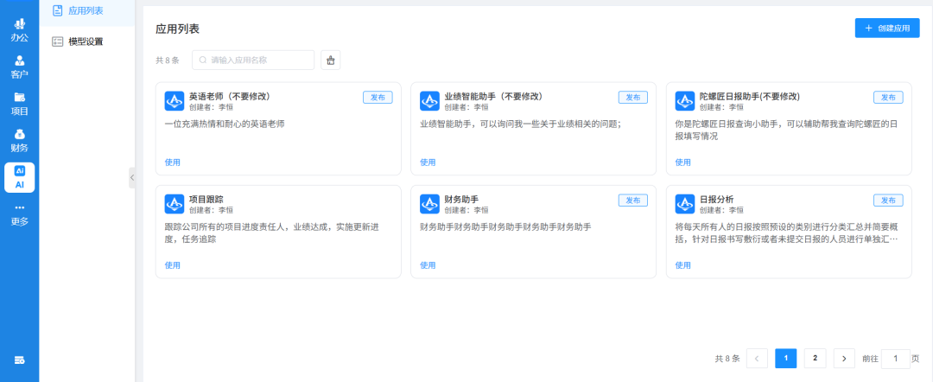The height and width of the screenshot is (382, 933).
Task: Open the 更多 menu in the sidebar
Action: click(x=20, y=215)
